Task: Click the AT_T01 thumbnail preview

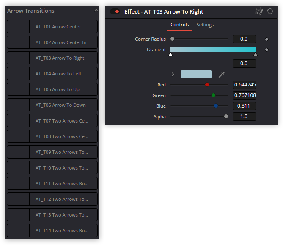Action: [x=18, y=27]
